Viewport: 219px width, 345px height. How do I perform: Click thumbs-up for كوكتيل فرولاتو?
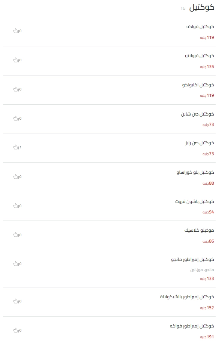[x=16, y=60]
